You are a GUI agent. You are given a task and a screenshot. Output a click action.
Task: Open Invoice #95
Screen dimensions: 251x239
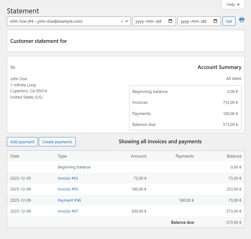point(68,189)
